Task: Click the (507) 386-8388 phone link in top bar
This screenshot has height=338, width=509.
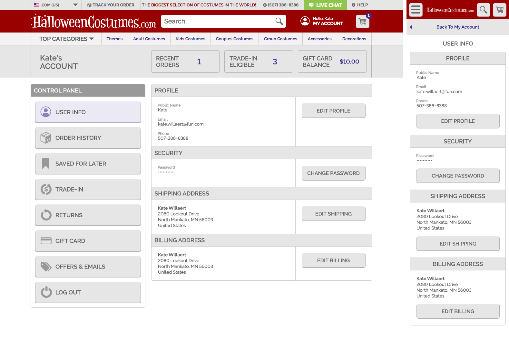Action: pos(281,5)
